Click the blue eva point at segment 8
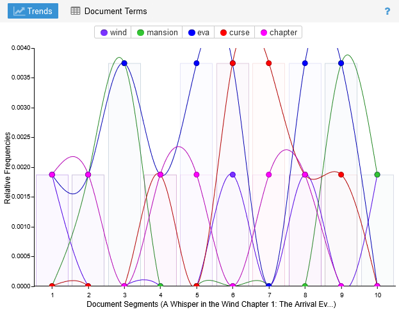399x312 pixels. click(x=305, y=63)
